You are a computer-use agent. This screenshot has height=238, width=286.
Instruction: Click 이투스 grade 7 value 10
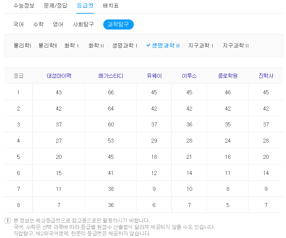(189, 189)
